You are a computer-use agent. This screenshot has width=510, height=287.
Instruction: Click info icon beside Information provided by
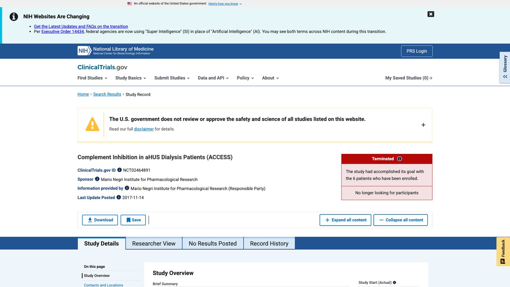click(x=127, y=188)
